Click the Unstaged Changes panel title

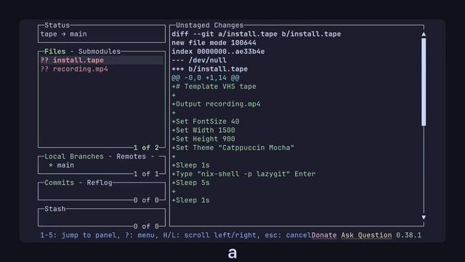(x=209, y=25)
